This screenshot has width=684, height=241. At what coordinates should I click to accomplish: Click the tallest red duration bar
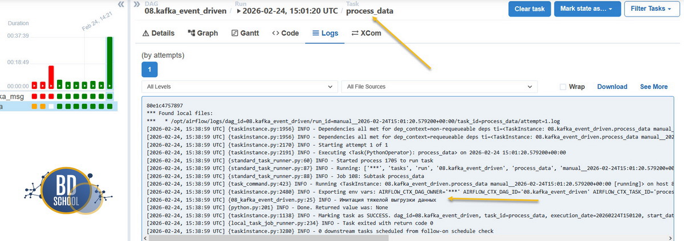[51, 75]
